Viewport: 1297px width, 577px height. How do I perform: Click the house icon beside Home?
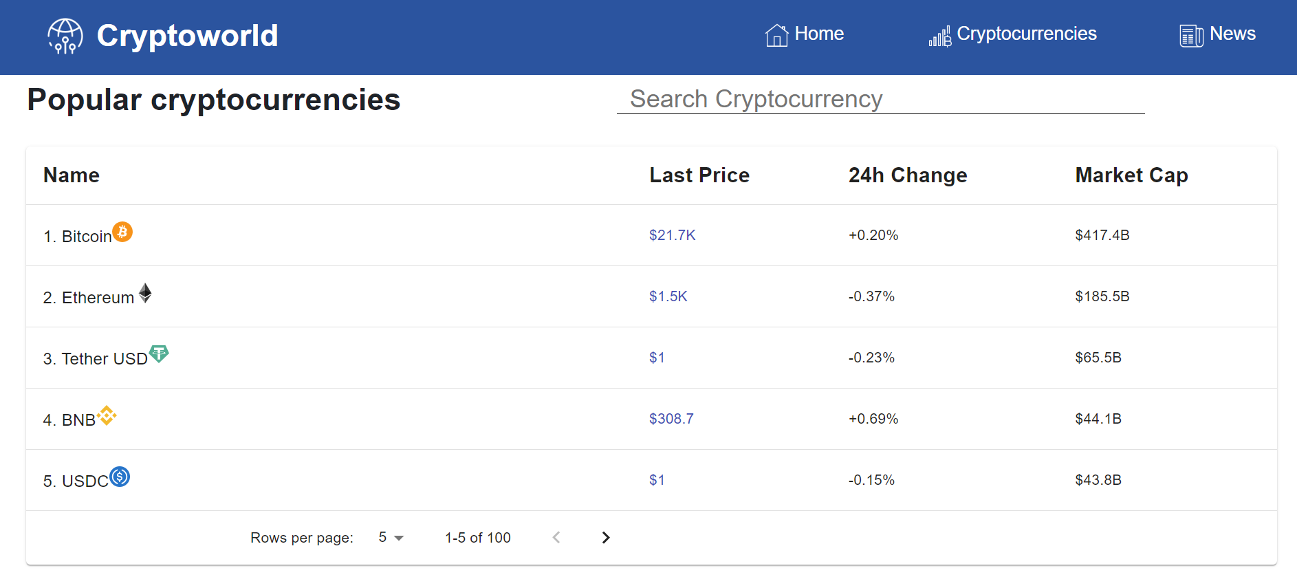tap(776, 35)
